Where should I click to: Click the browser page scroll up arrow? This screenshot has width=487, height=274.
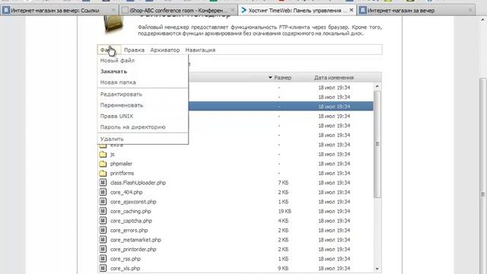483,20
